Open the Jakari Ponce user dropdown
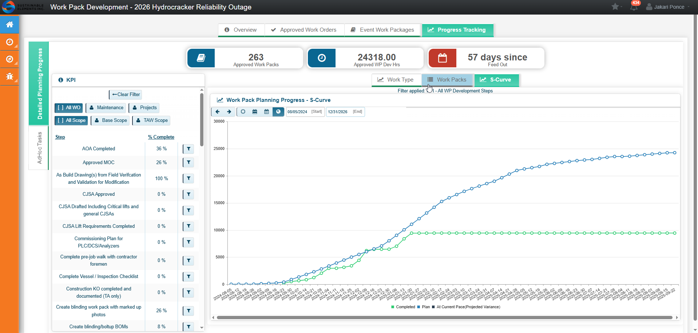The width and height of the screenshot is (698, 333). click(668, 7)
